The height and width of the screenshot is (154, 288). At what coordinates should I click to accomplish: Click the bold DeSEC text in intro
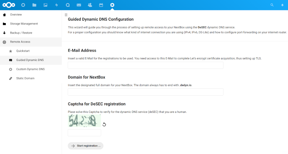[x=202, y=27]
